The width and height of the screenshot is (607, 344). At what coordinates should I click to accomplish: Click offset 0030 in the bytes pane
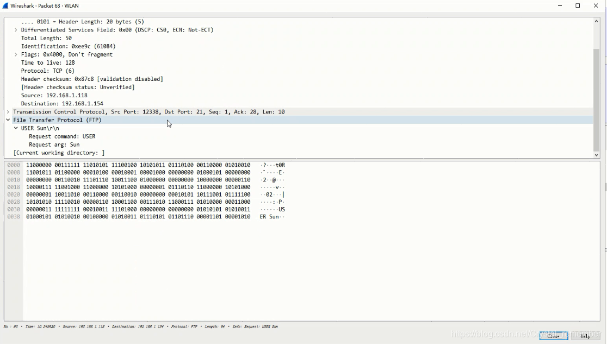tap(14, 209)
